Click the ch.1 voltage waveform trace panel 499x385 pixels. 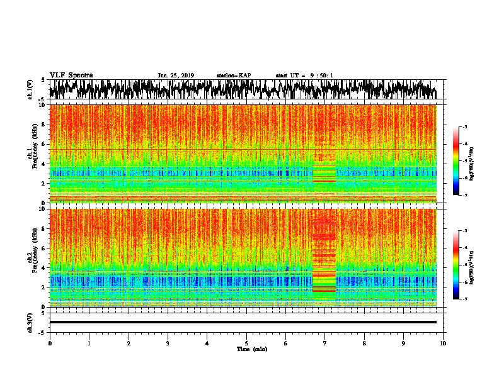246,89
